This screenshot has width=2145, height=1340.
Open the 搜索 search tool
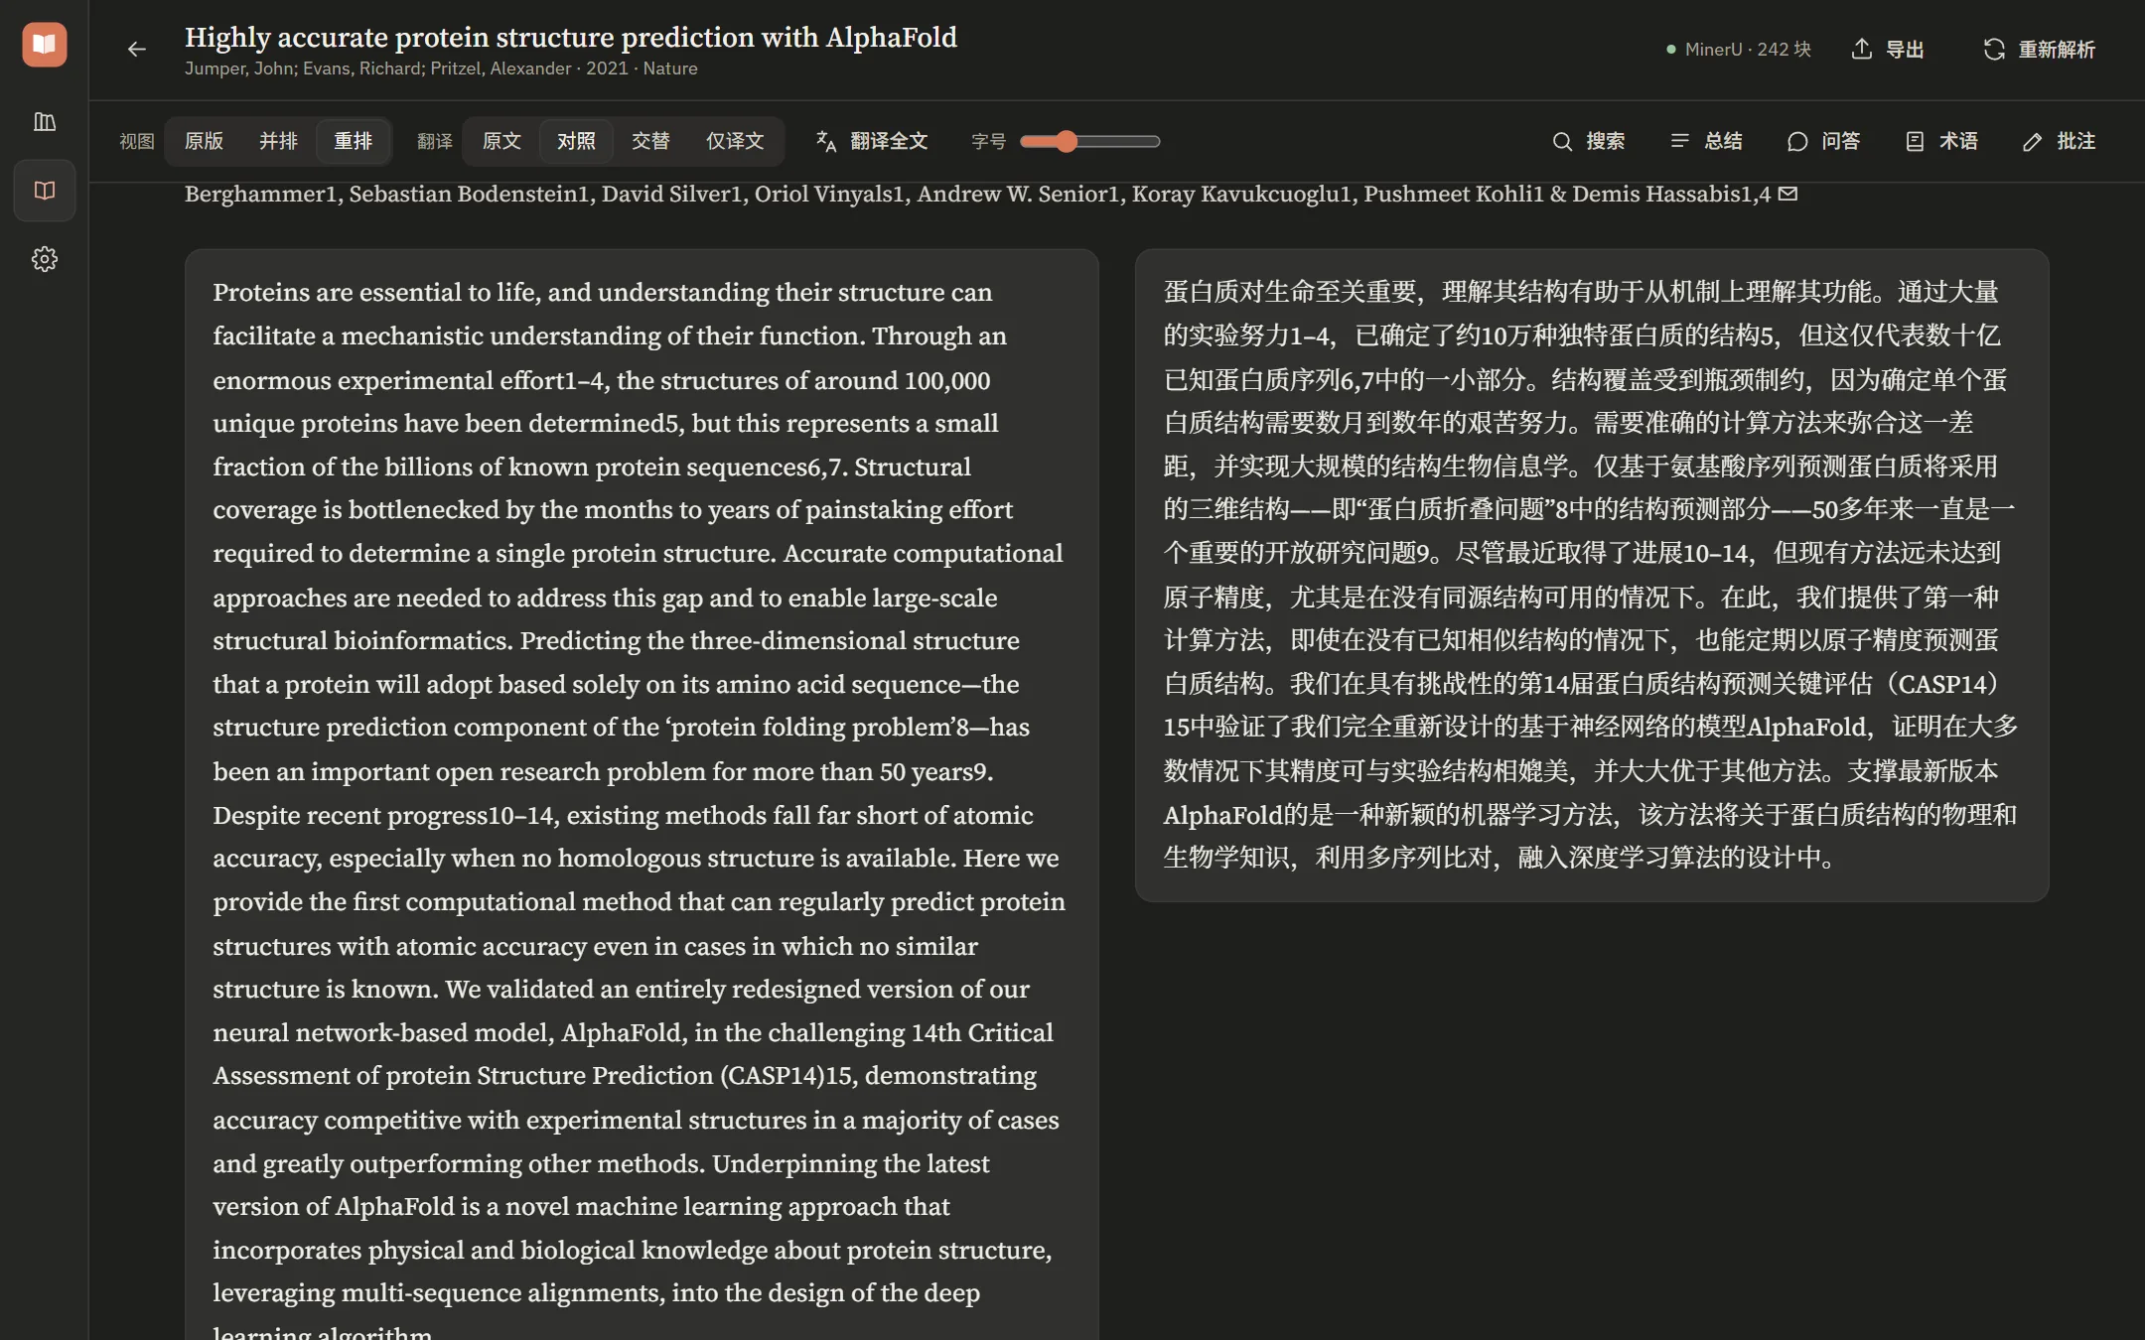coord(1589,141)
